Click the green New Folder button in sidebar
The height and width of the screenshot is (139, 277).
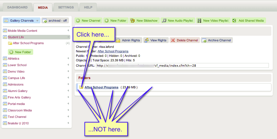(21, 52)
